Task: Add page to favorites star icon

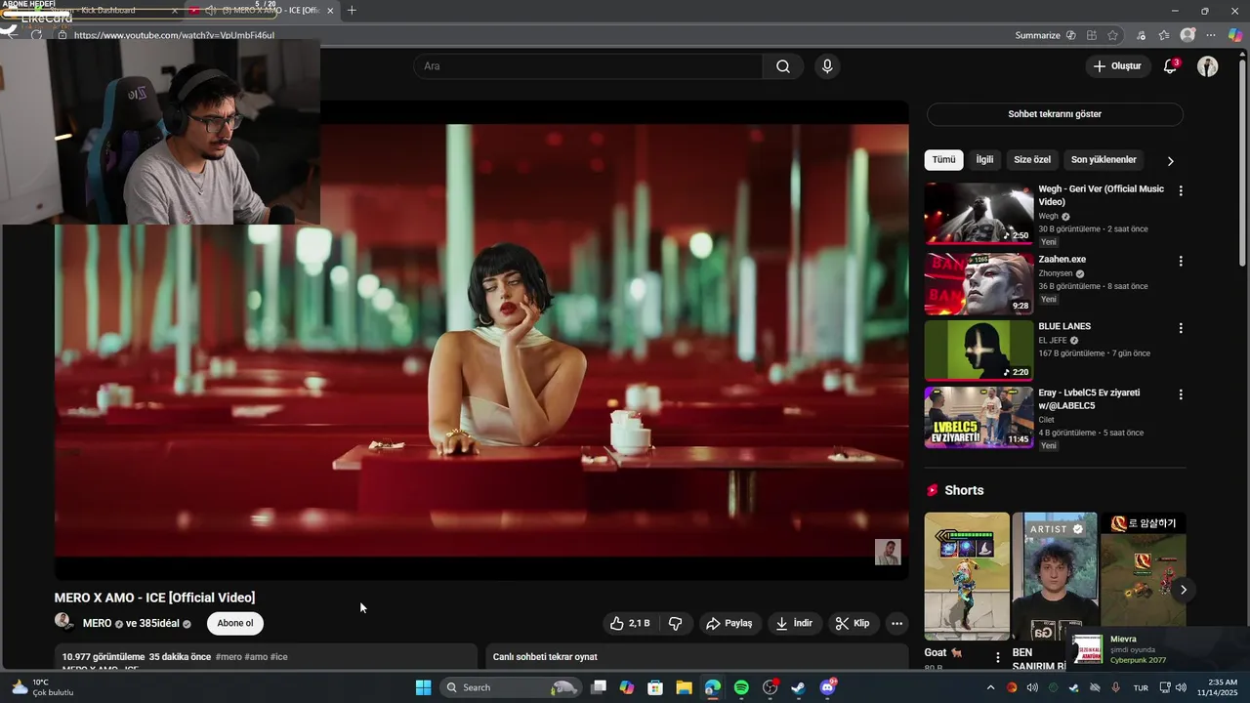Action: click(x=1112, y=35)
